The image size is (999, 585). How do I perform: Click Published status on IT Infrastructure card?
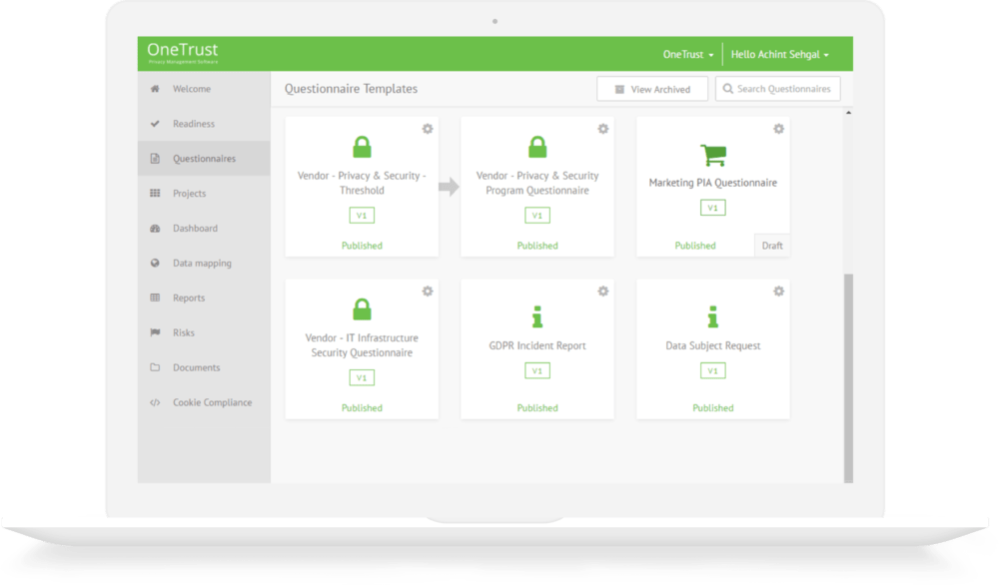pyautogui.click(x=362, y=408)
